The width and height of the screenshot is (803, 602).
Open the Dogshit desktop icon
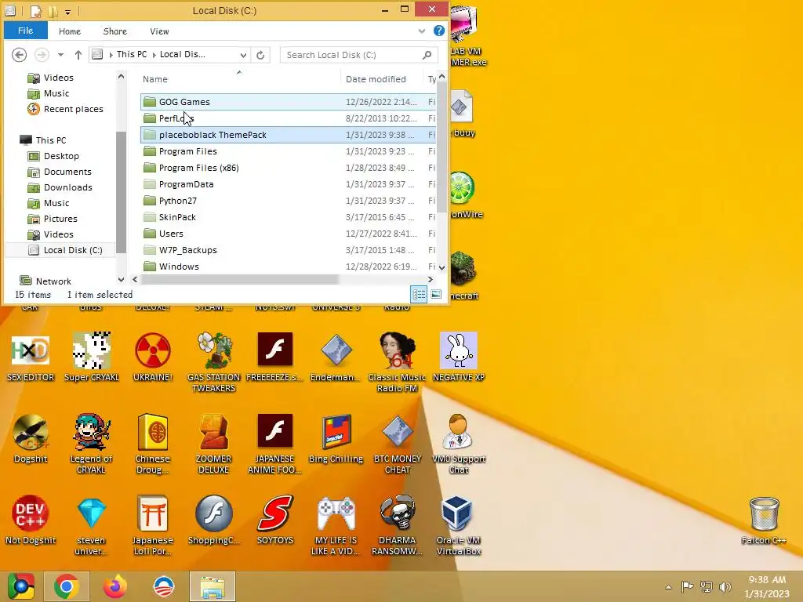click(x=31, y=433)
